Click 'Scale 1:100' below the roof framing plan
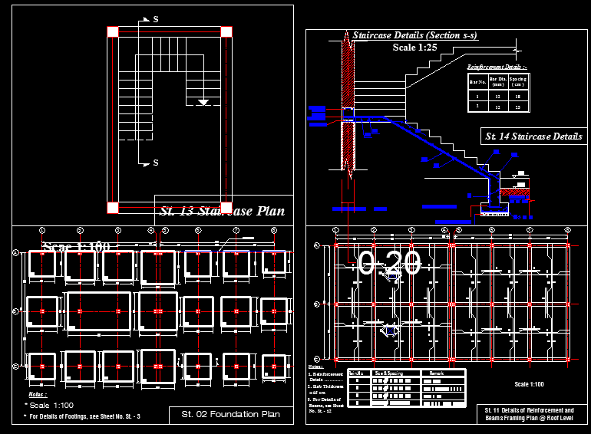Viewport: 591px width, 434px height. coord(529,384)
